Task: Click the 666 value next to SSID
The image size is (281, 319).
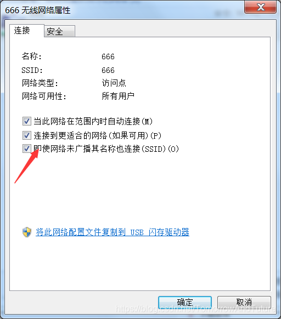Action: point(108,70)
